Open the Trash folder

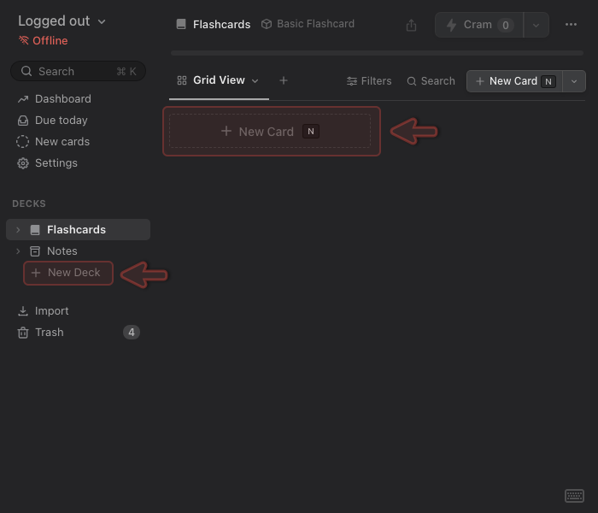(x=49, y=333)
